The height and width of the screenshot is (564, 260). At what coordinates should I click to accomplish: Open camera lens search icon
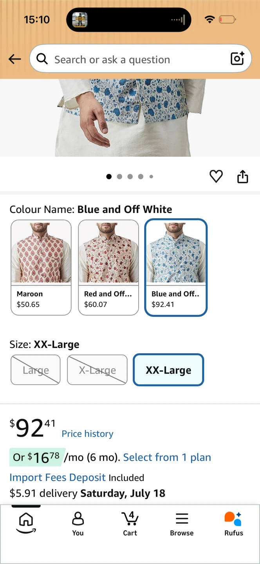237,59
